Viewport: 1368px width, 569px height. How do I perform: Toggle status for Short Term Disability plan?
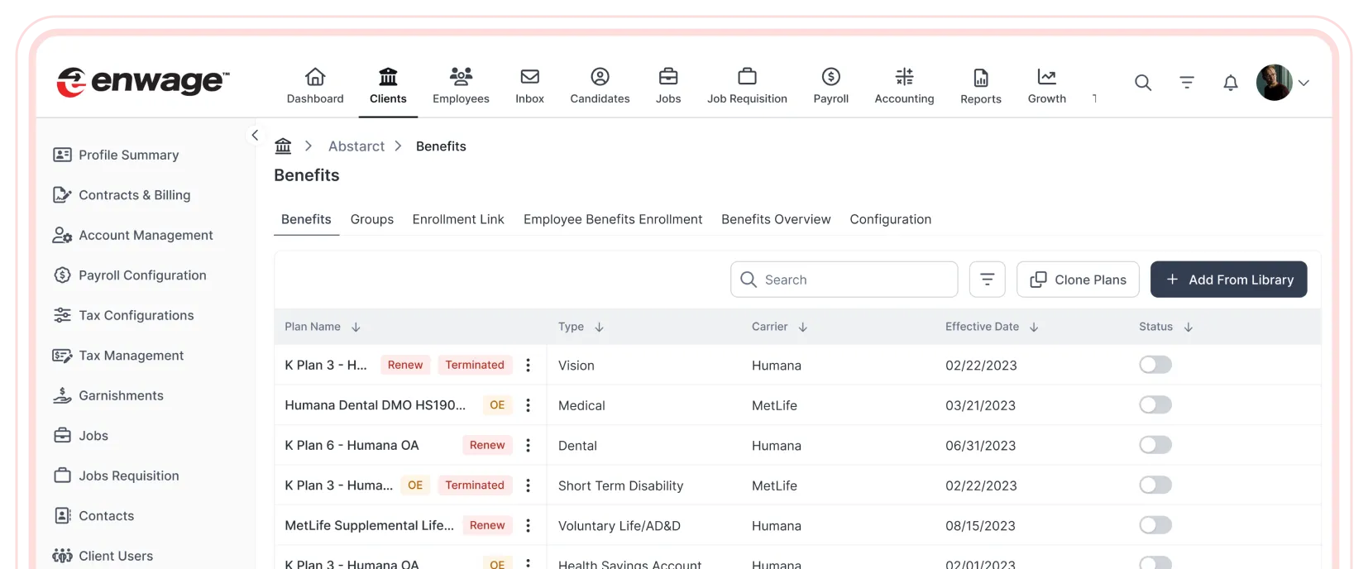(1155, 485)
